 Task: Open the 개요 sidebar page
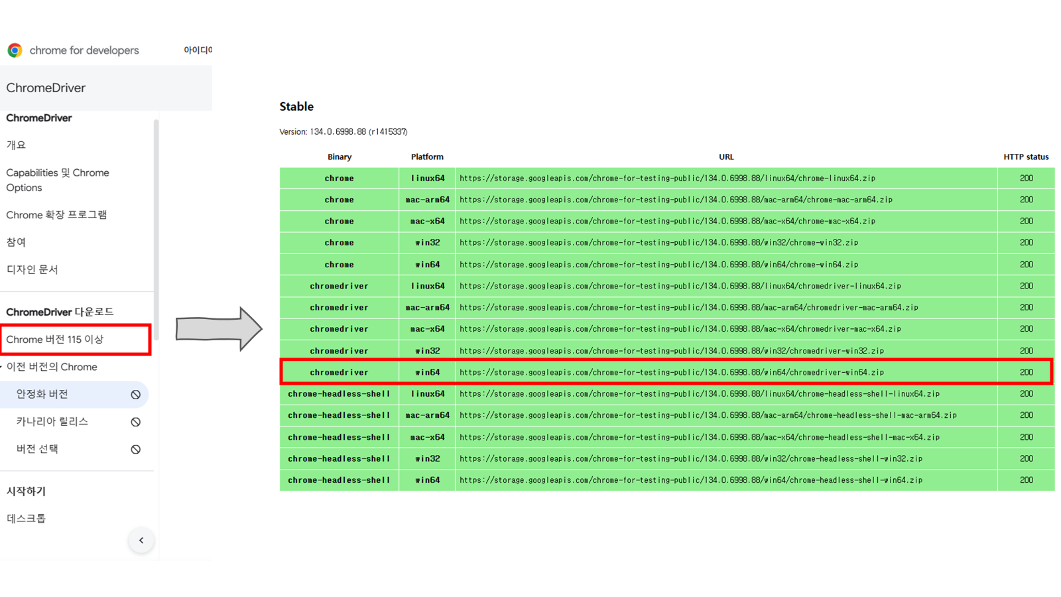(x=16, y=145)
